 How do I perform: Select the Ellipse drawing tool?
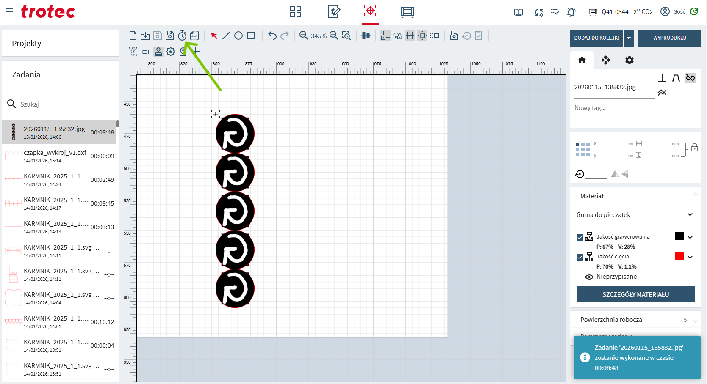[x=238, y=36]
